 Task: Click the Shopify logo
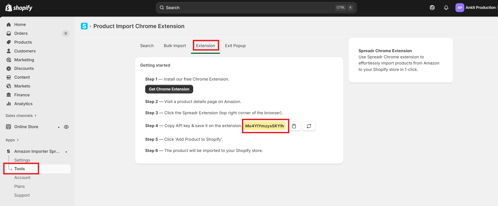[x=19, y=8]
